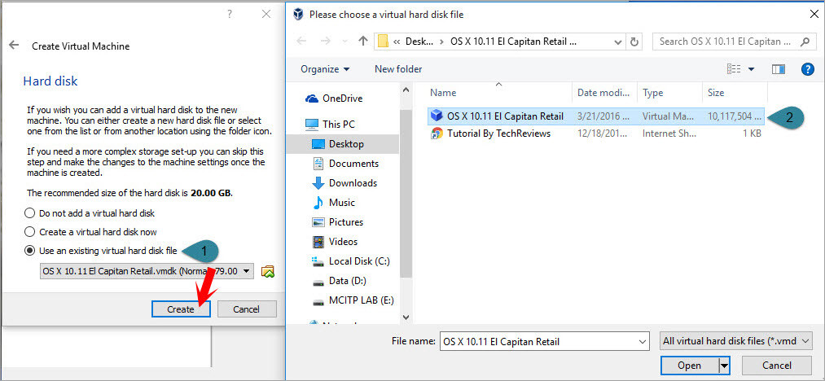Select 'Use an existing virtual hard disk file'
This screenshot has height=381, width=825.
[x=101, y=251]
